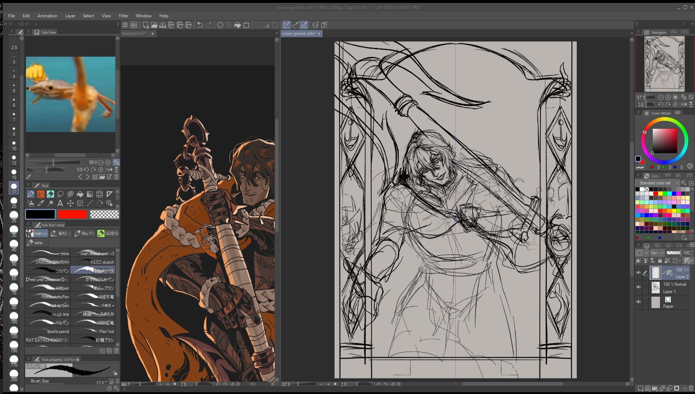
Task: Hide the Paper layer
Action: 638,302
